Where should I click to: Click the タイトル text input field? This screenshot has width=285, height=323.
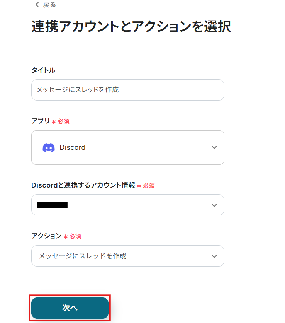coord(127,90)
